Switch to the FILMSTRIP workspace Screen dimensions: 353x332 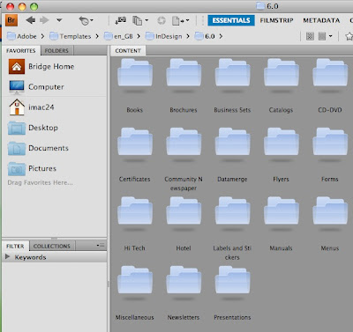pyautogui.click(x=276, y=20)
